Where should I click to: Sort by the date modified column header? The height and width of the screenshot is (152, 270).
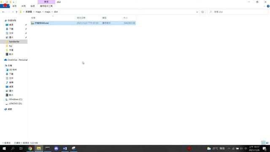pos(88,18)
